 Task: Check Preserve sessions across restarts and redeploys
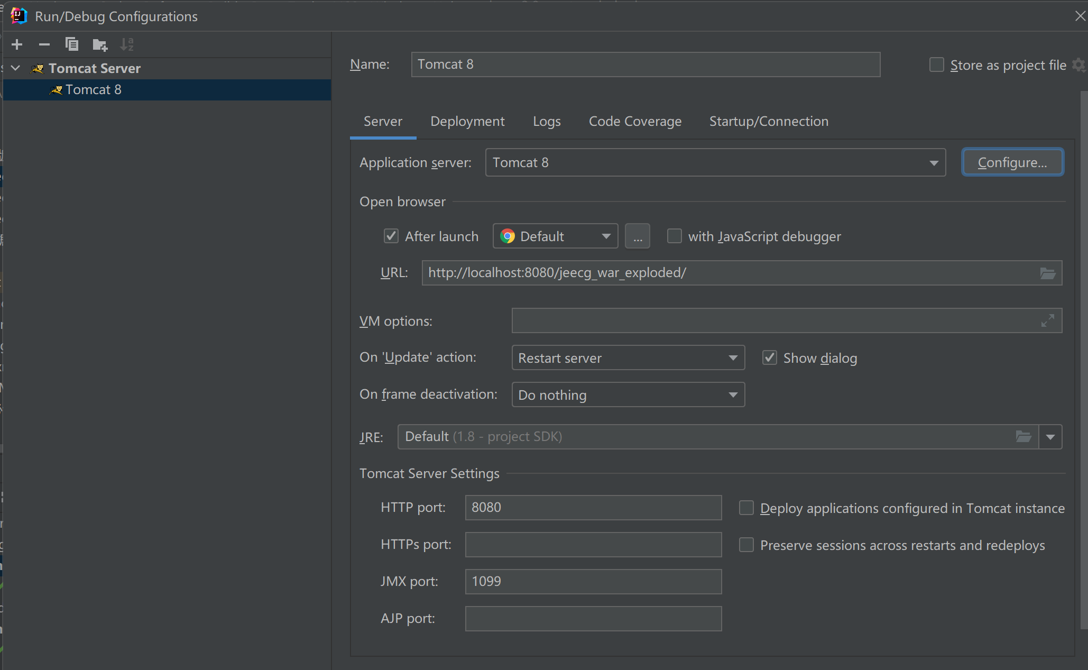coord(746,545)
